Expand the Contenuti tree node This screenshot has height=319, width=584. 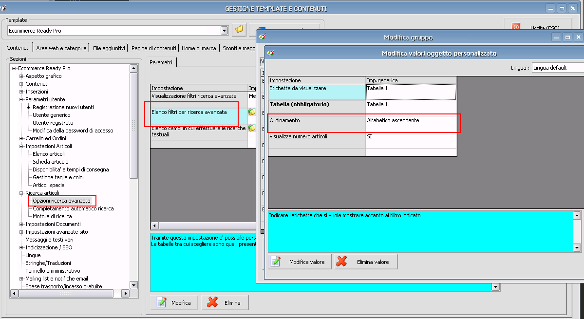click(x=21, y=84)
